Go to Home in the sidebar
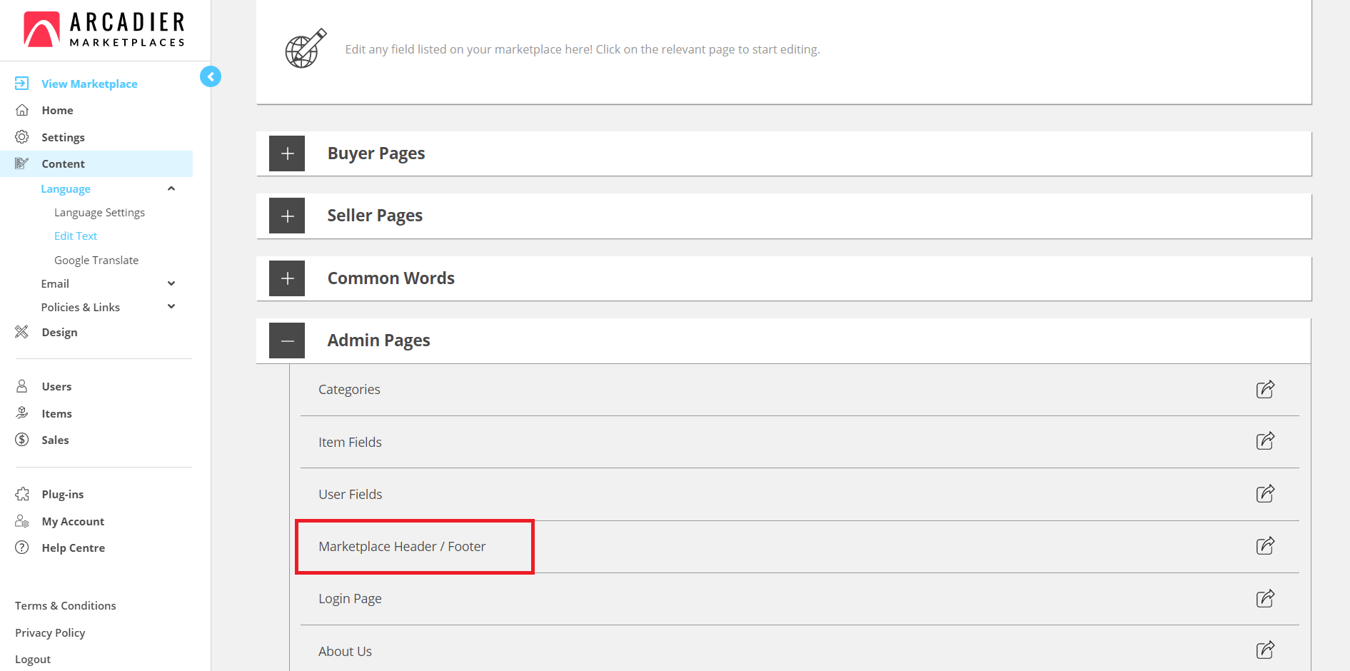Screen dimensions: 1350x671 click(57, 110)
